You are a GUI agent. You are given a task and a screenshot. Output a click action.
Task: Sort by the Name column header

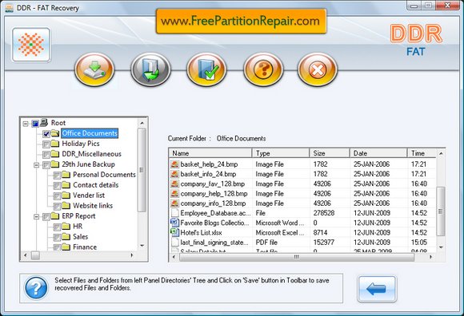click(x=210, y=153)
